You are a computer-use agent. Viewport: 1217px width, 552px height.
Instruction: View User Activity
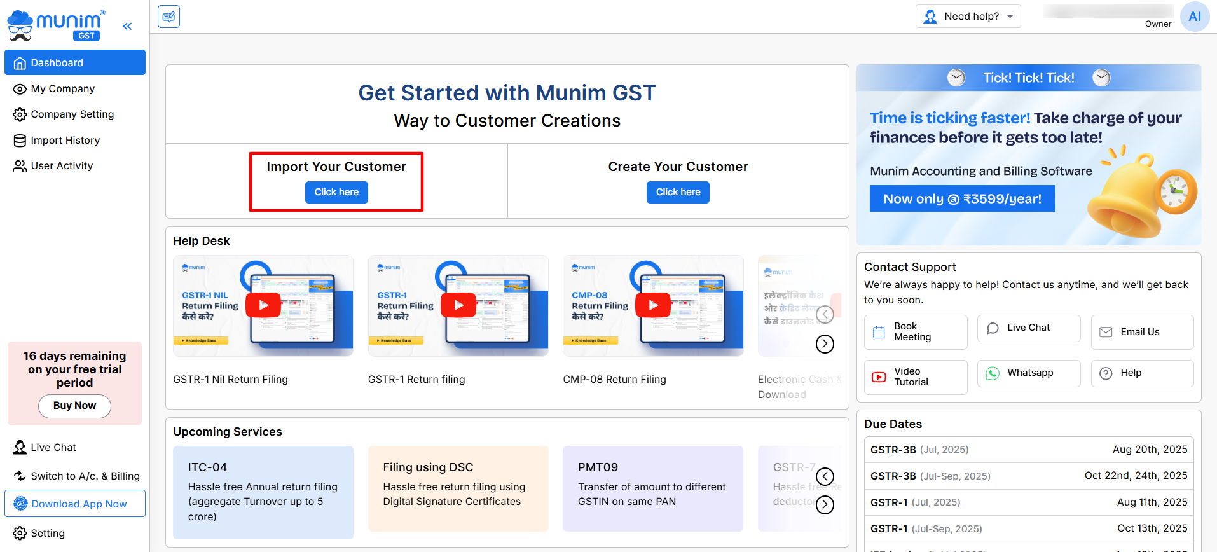point(75,166)
